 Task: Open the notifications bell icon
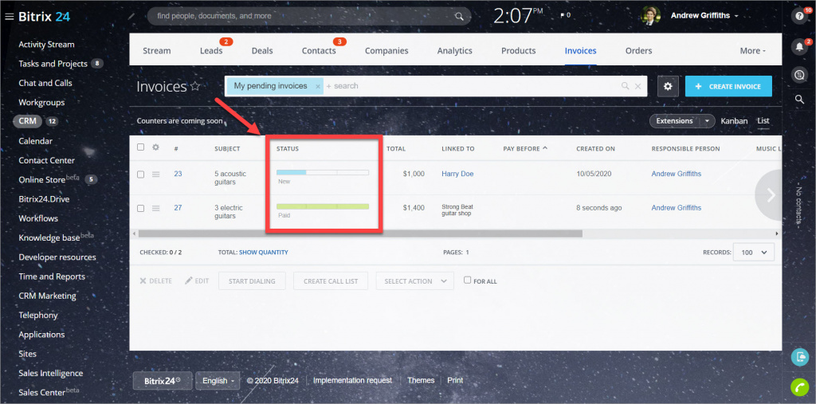(x=800, y=47)
